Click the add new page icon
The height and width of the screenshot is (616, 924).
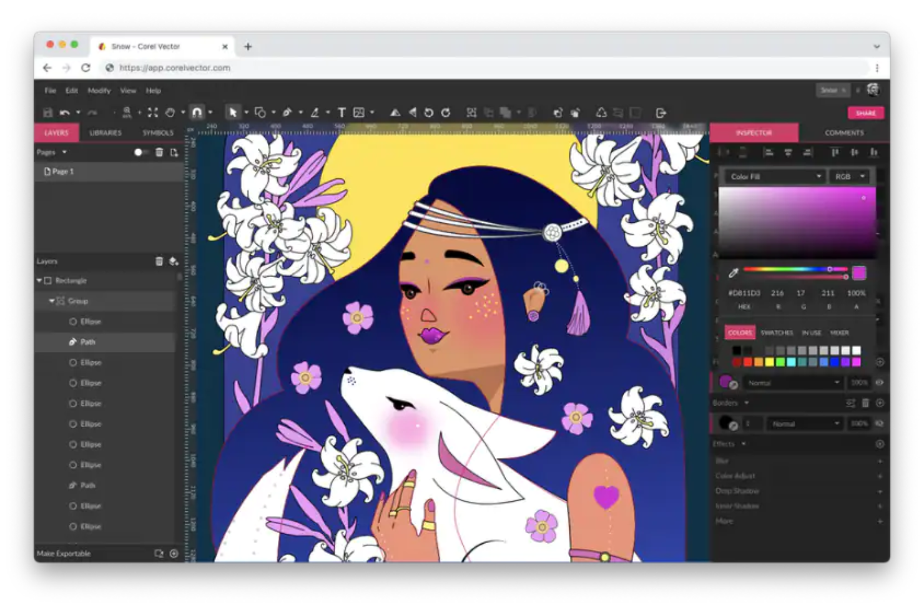click(x=174, y=152)
